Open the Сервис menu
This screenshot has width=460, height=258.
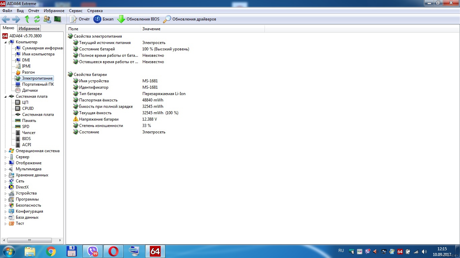76,11
